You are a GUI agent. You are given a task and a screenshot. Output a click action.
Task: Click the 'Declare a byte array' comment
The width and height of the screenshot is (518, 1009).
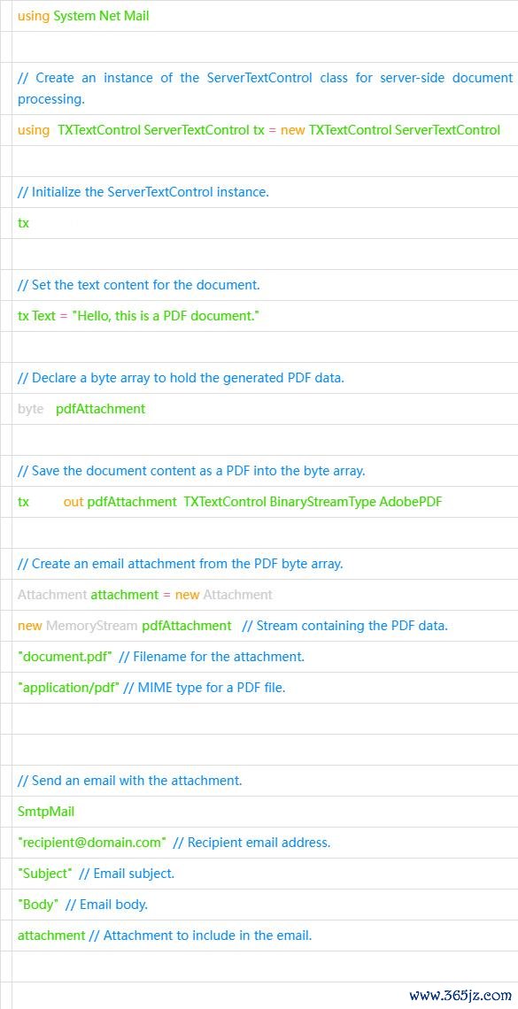pyautogui.click(x=181, y=378)
